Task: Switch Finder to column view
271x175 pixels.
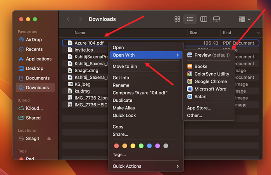Action: 204,19
